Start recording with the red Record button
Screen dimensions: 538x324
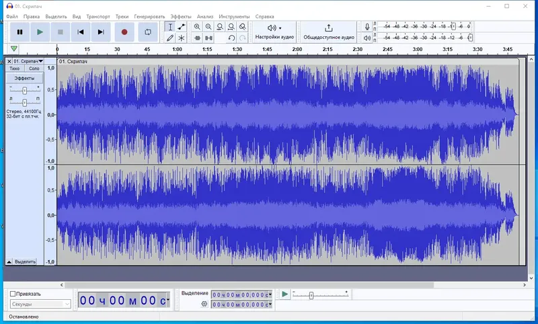tap(124, 32)
